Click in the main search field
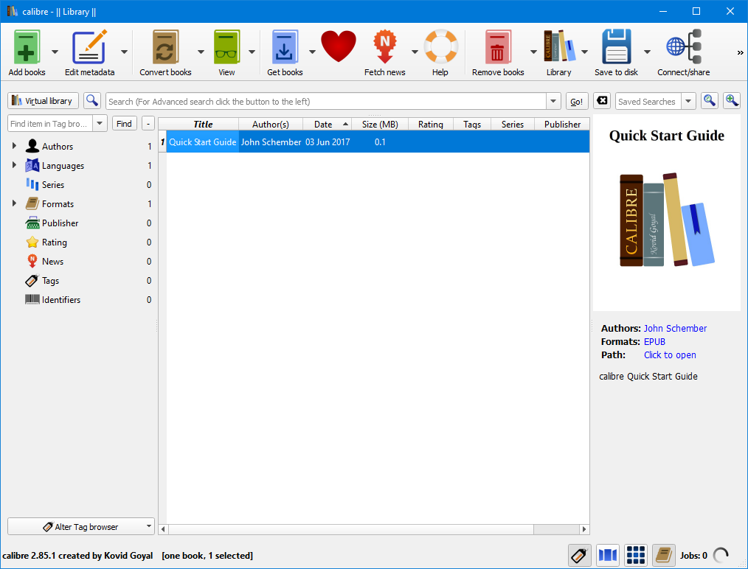This screenshot has width=748, height=569. [326, 101]
